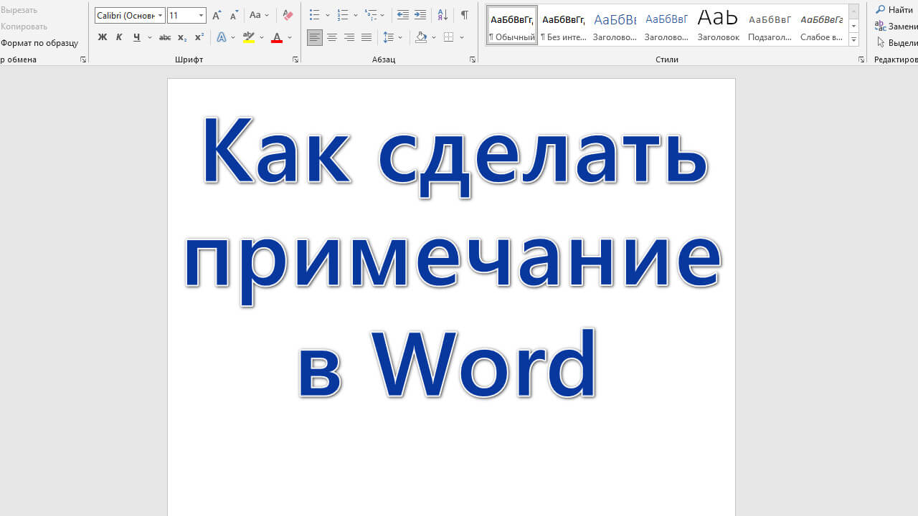Click into the font name field
Image resolution: width=918 pixels, height=516 pixels.
click(x=126, y=15)
